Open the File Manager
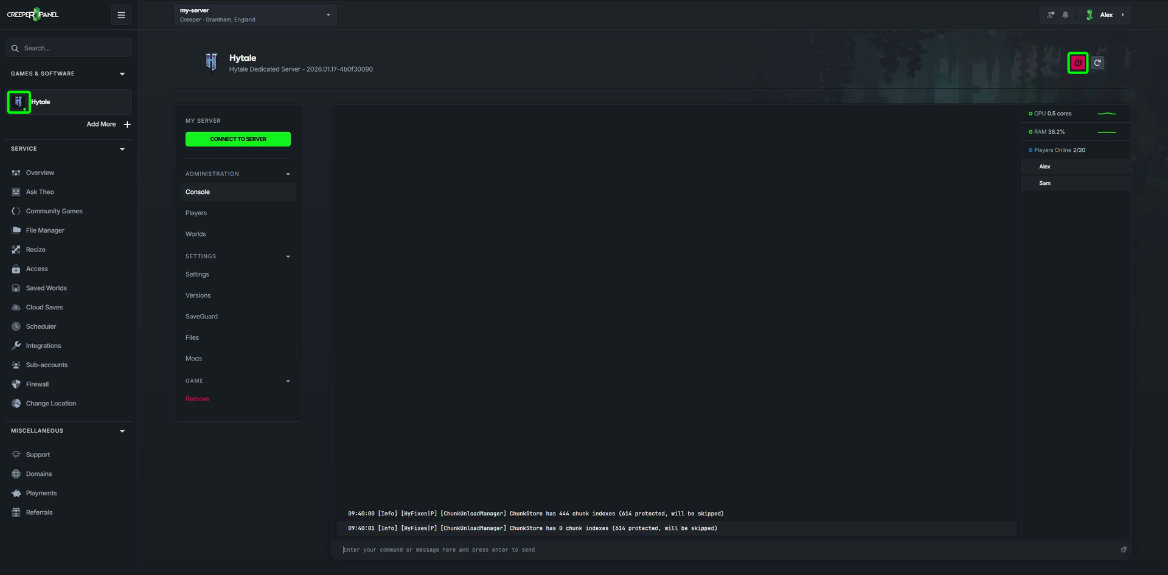 coord(45,230)
